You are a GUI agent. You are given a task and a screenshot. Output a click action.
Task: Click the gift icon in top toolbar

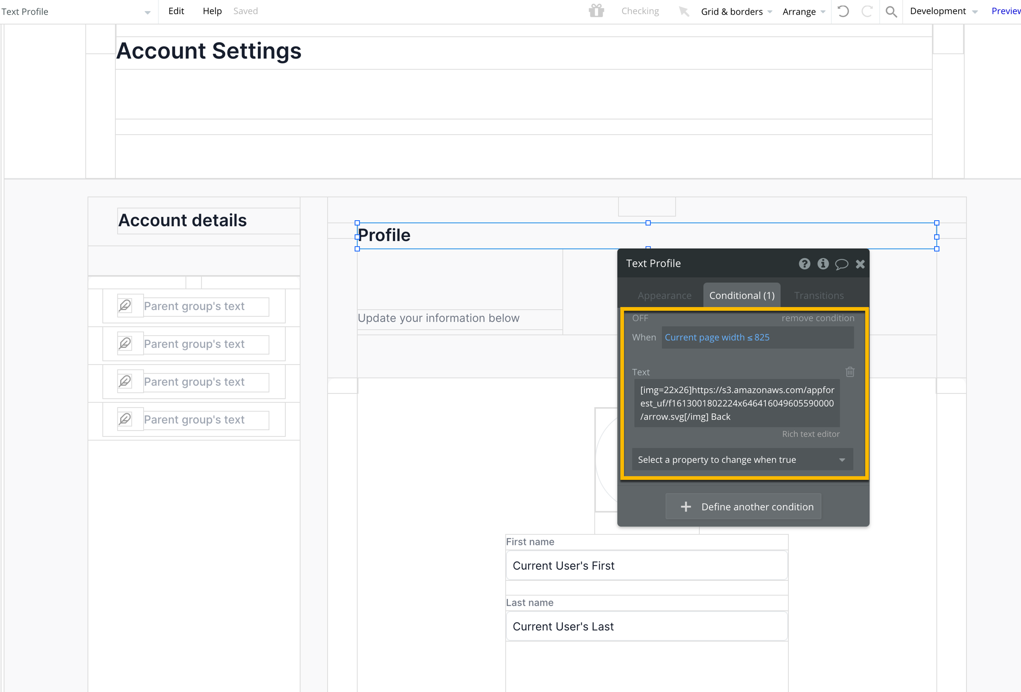[596, 11]
